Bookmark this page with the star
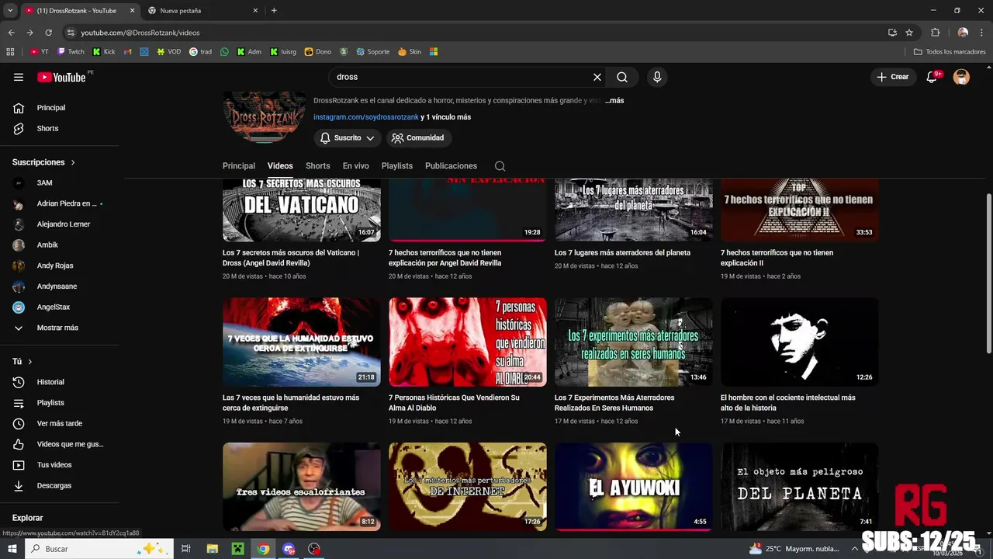This screenshot has width=993, height=559. [909, 33]
